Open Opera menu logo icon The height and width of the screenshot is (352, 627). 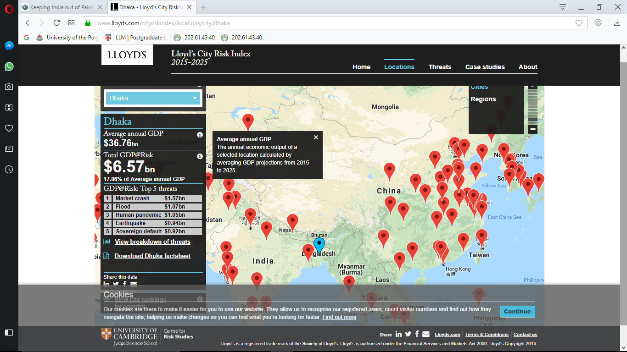pyautogui.click(x=9, y=9)
